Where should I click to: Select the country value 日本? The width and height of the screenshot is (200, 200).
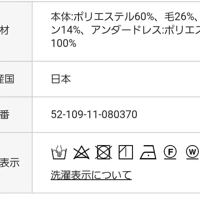click(61, 79)
